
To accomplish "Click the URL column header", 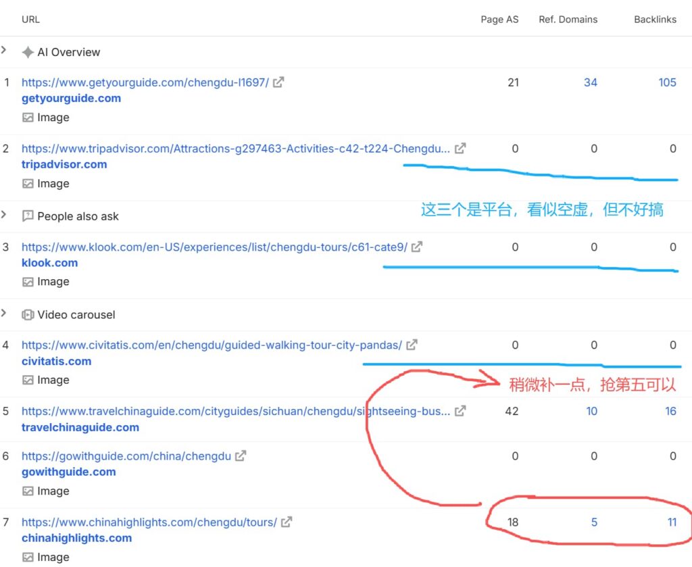I will coord(30,20).
